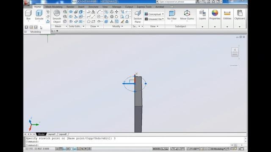Click in the Command line input
Screen dimensions: 271x152
(x=128, y=145)
